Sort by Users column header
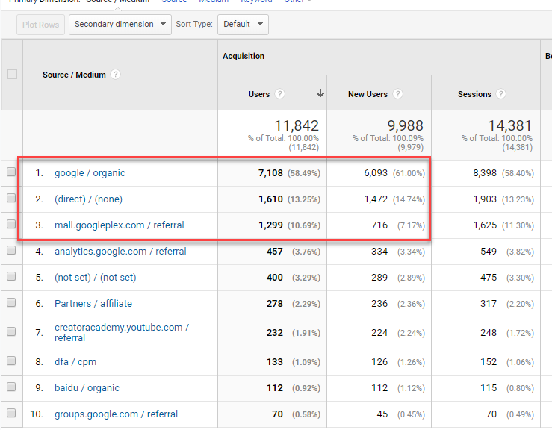 259,94
